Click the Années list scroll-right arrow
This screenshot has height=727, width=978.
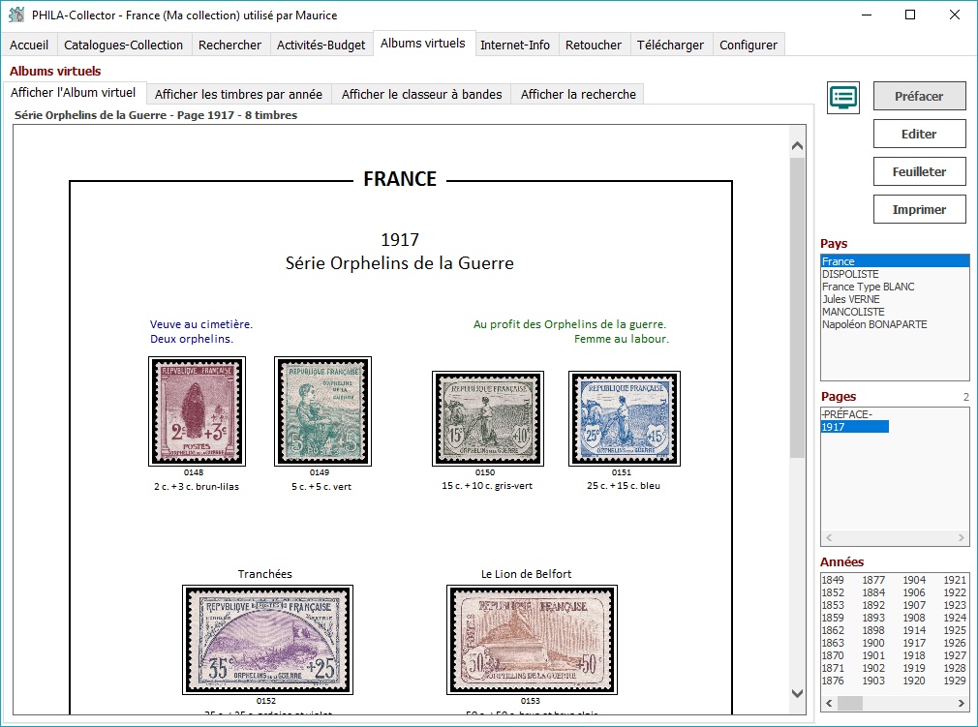tap(962, 704)
